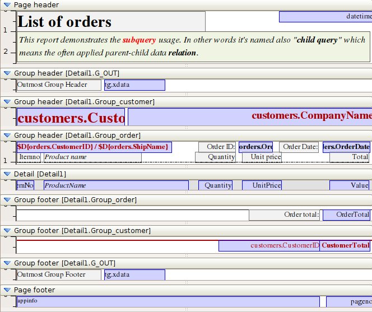Select the 'Outmost Group Header' label
The height and width of the screenshot is (312, 372).
coord(59,85)
